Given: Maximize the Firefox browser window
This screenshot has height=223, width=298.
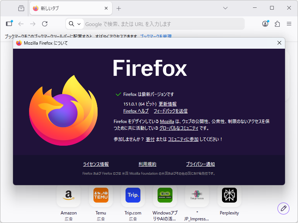Looking at the screenshot, I should tap(272, 8).
